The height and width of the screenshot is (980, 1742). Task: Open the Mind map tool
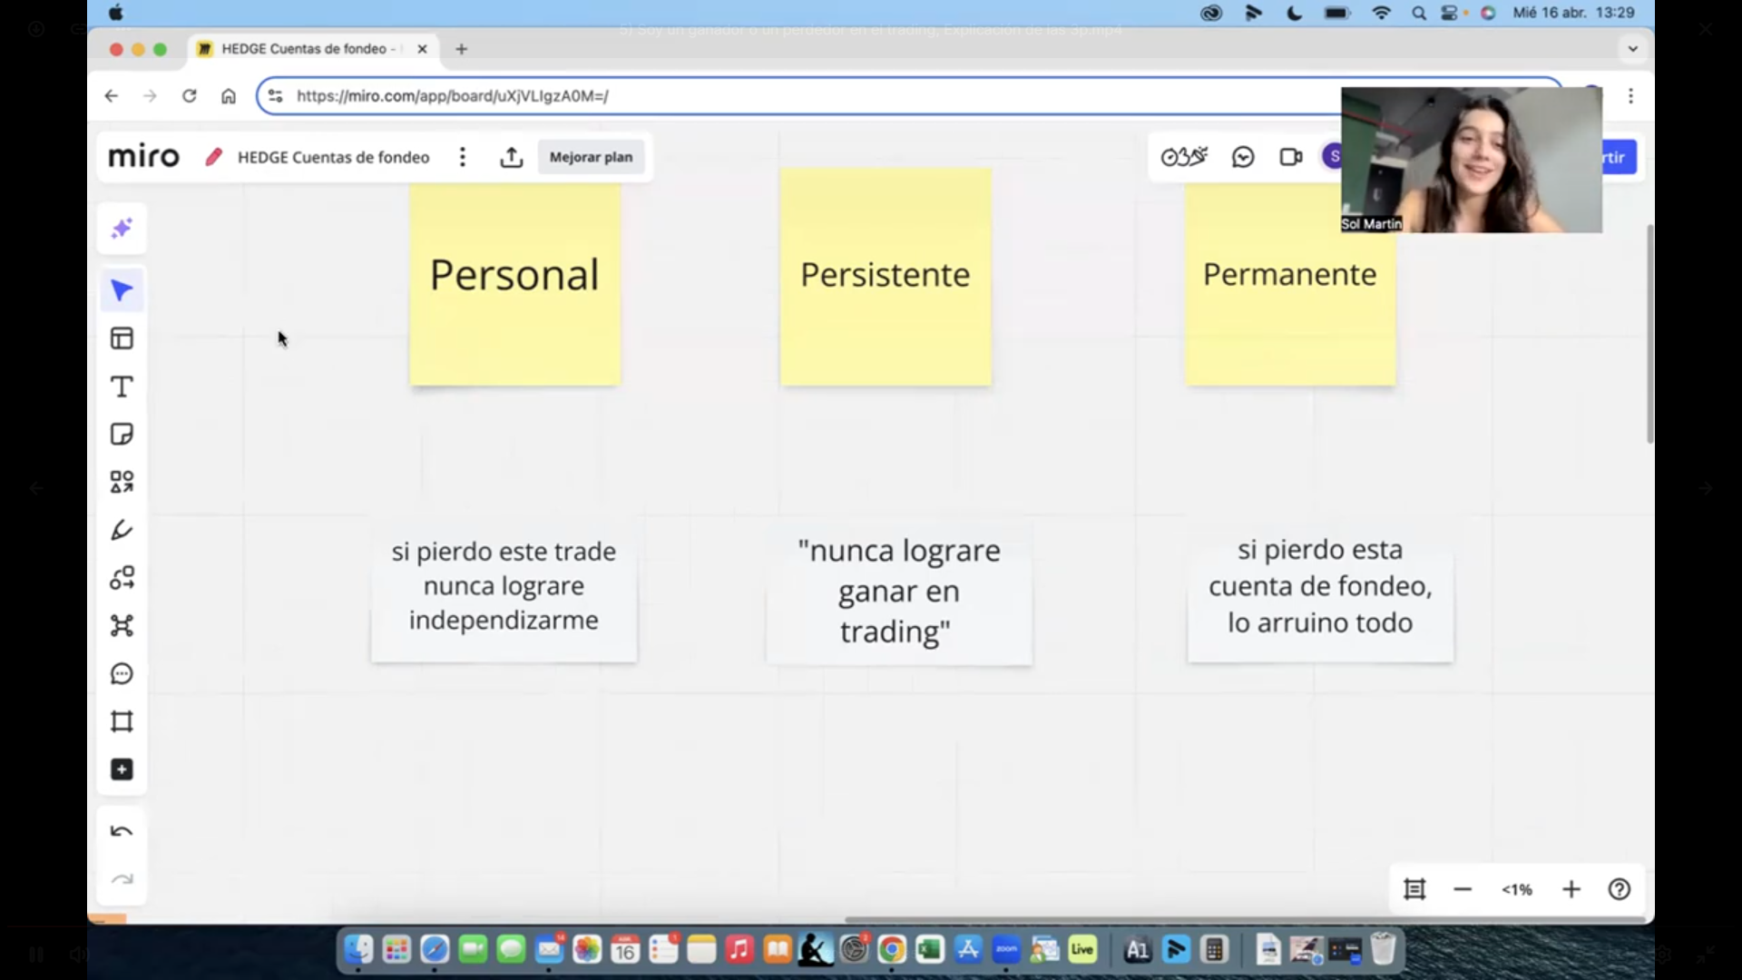pyautogui.click(x=122, y=625)
